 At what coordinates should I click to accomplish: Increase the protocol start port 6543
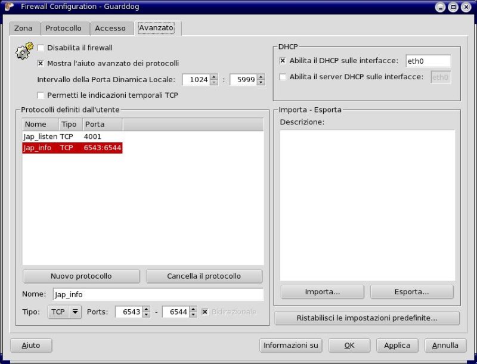(146, 309)
